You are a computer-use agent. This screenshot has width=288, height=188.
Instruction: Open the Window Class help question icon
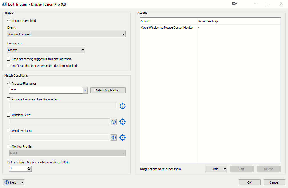pyautogui.click(x=114, y=137)
